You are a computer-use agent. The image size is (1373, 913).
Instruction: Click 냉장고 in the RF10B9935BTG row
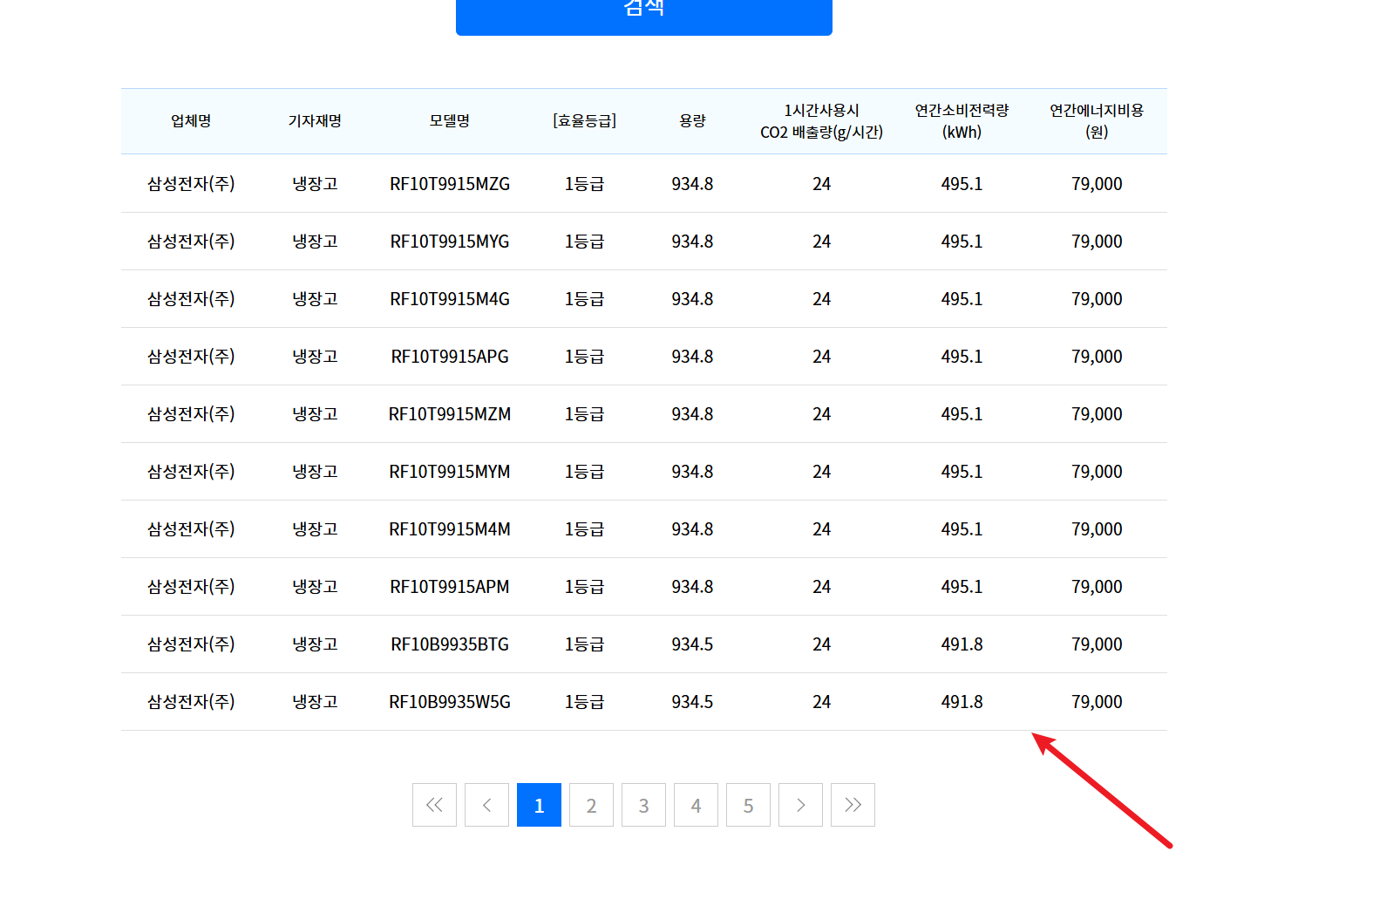coord(315,644)
